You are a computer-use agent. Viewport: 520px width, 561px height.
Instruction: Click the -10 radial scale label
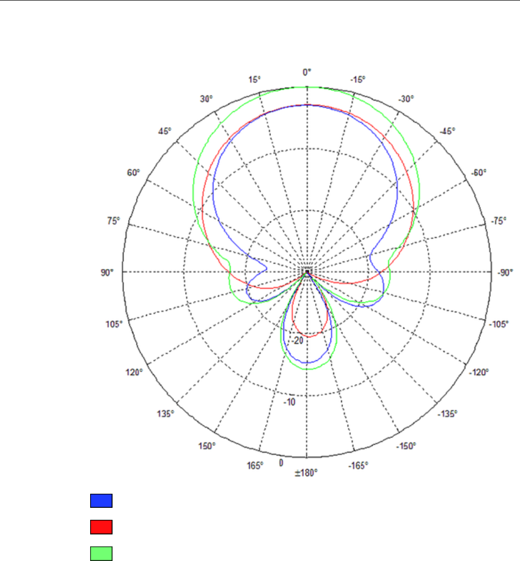[289, 402]
